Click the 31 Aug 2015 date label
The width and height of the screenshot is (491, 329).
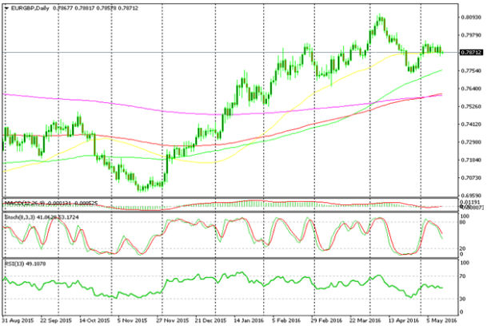[18, 321]
